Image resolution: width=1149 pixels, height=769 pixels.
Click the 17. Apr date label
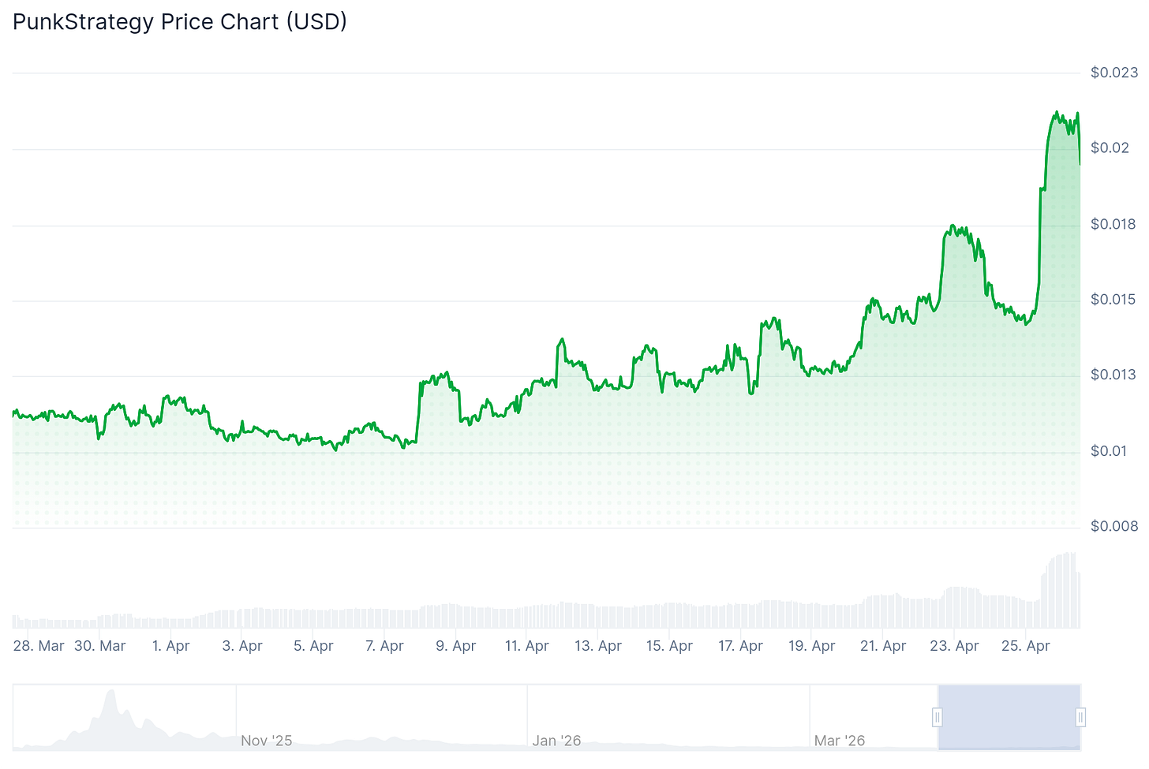pyautogui.click(x=740, y=646)
